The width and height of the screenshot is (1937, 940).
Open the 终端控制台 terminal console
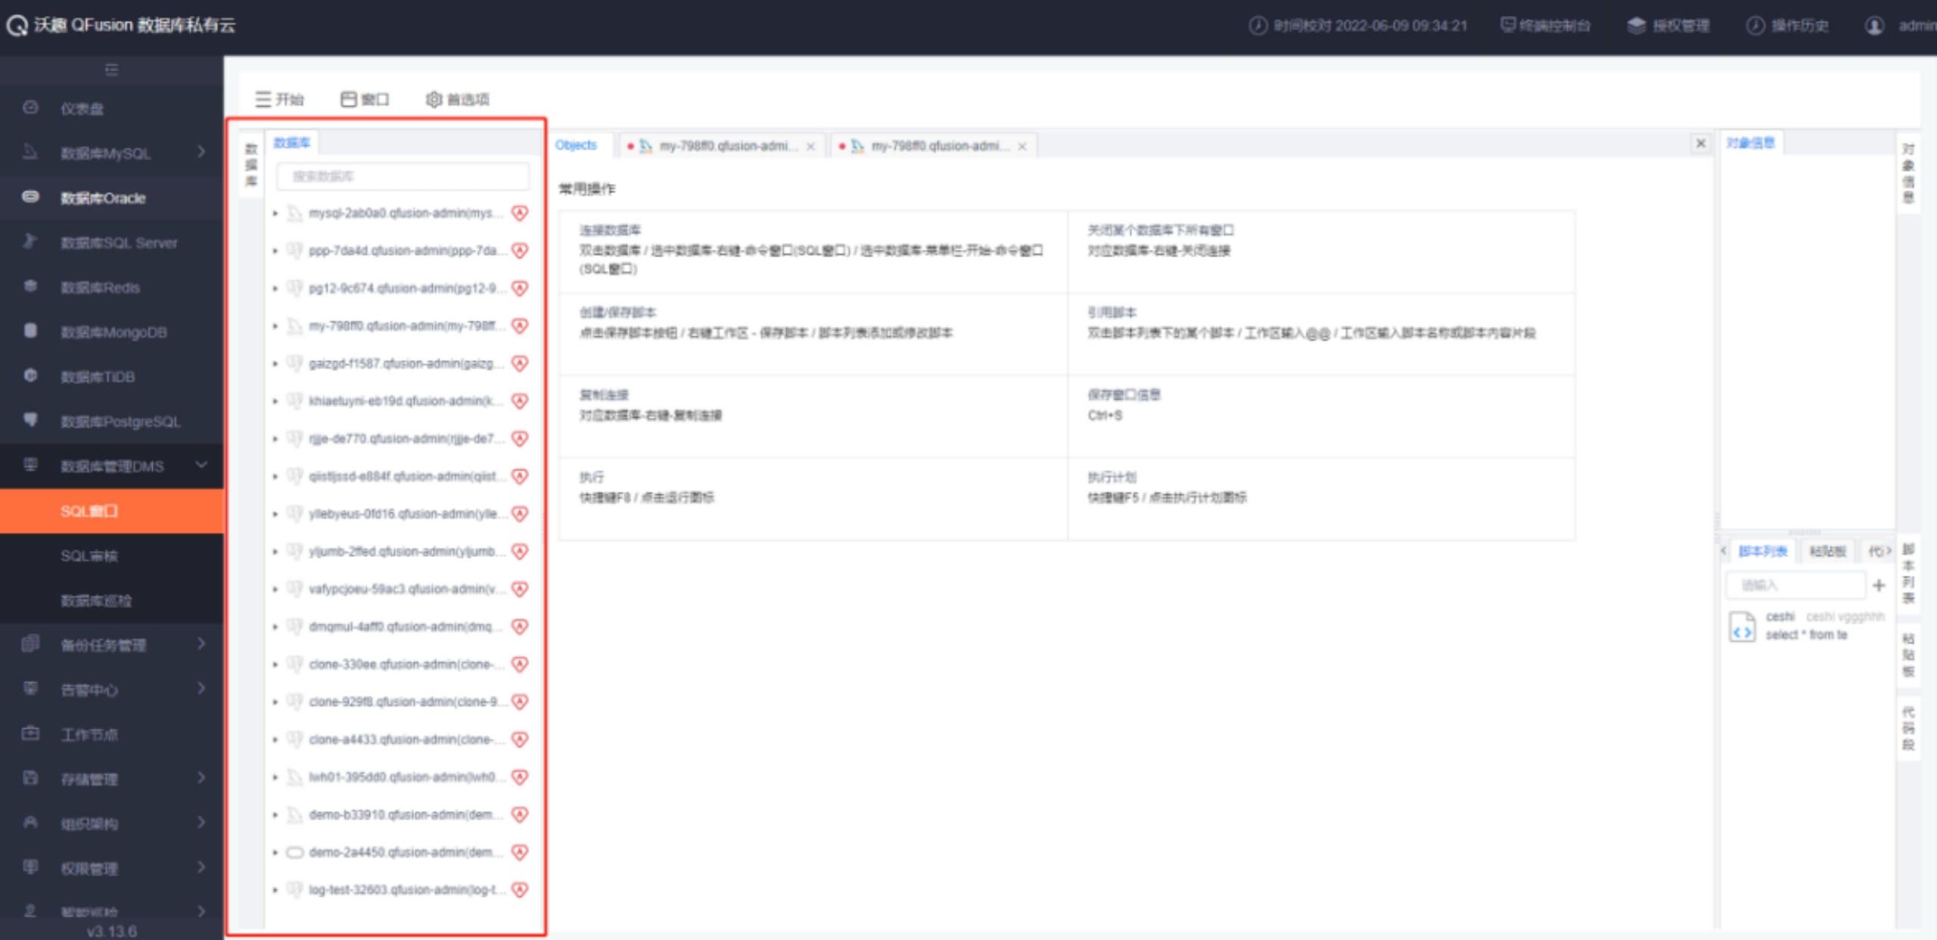point(1545,26)
